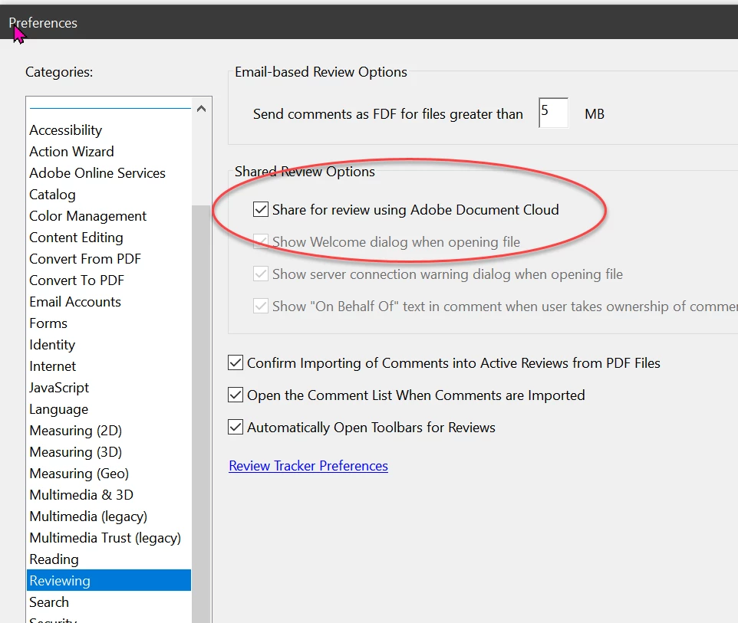This screenshot has width=738, height=623.
Task: Open the Review Tracker Preferences link
Action: coord(308,466)
